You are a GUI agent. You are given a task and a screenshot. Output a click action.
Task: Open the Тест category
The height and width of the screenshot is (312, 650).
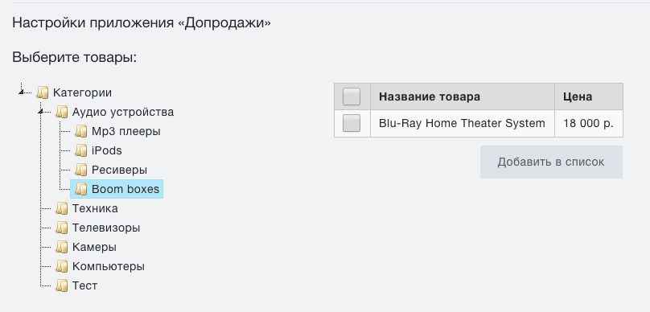85,286
